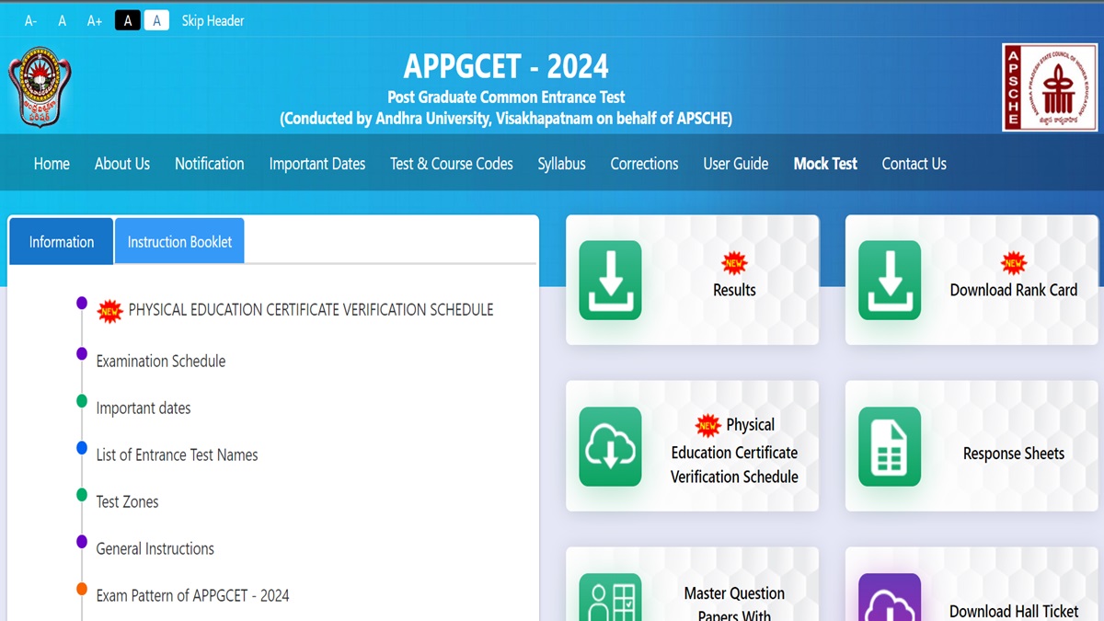Image resolution: width=1104 pixels, height=621 pixels.
Task: Select the black high-contrast theme swatch
Action: click(128, 20)
